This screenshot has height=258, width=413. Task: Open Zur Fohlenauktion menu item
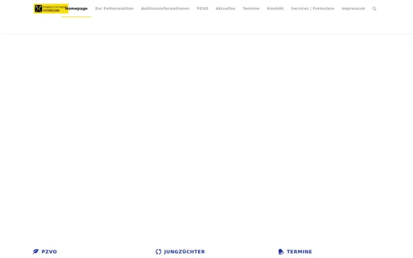[x=114, y=8]
